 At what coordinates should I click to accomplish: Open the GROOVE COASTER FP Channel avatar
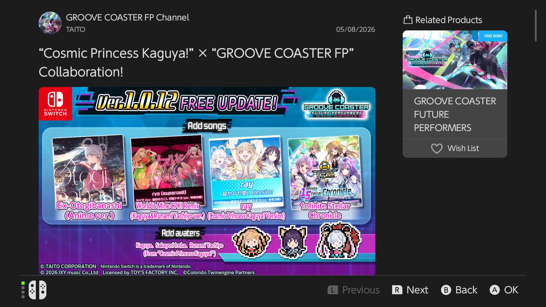[50, 23]
